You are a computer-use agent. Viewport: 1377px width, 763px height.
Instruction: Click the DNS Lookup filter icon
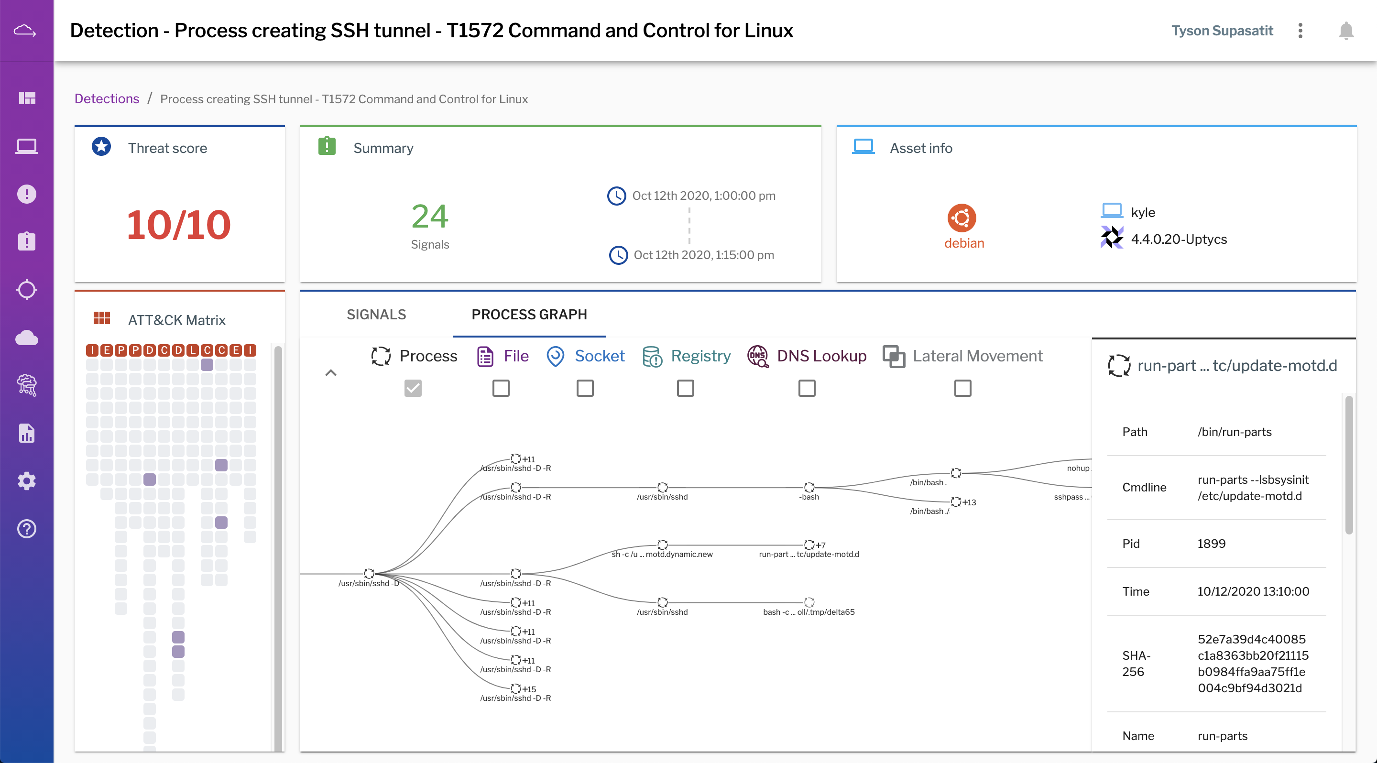point(758,355)
